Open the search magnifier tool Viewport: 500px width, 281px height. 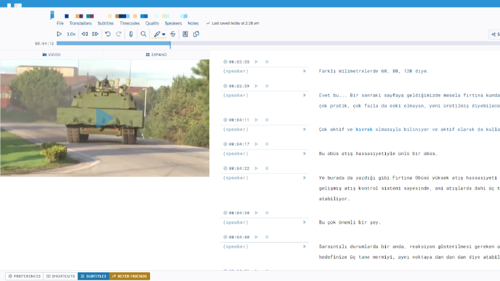coord(144,34)
